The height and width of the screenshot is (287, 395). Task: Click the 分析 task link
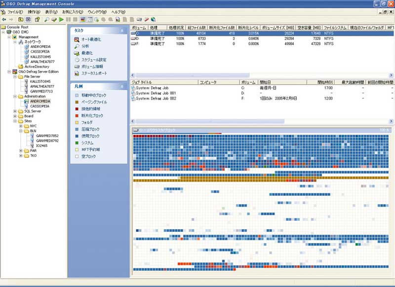pyautogui.click(x=85, y=46)
